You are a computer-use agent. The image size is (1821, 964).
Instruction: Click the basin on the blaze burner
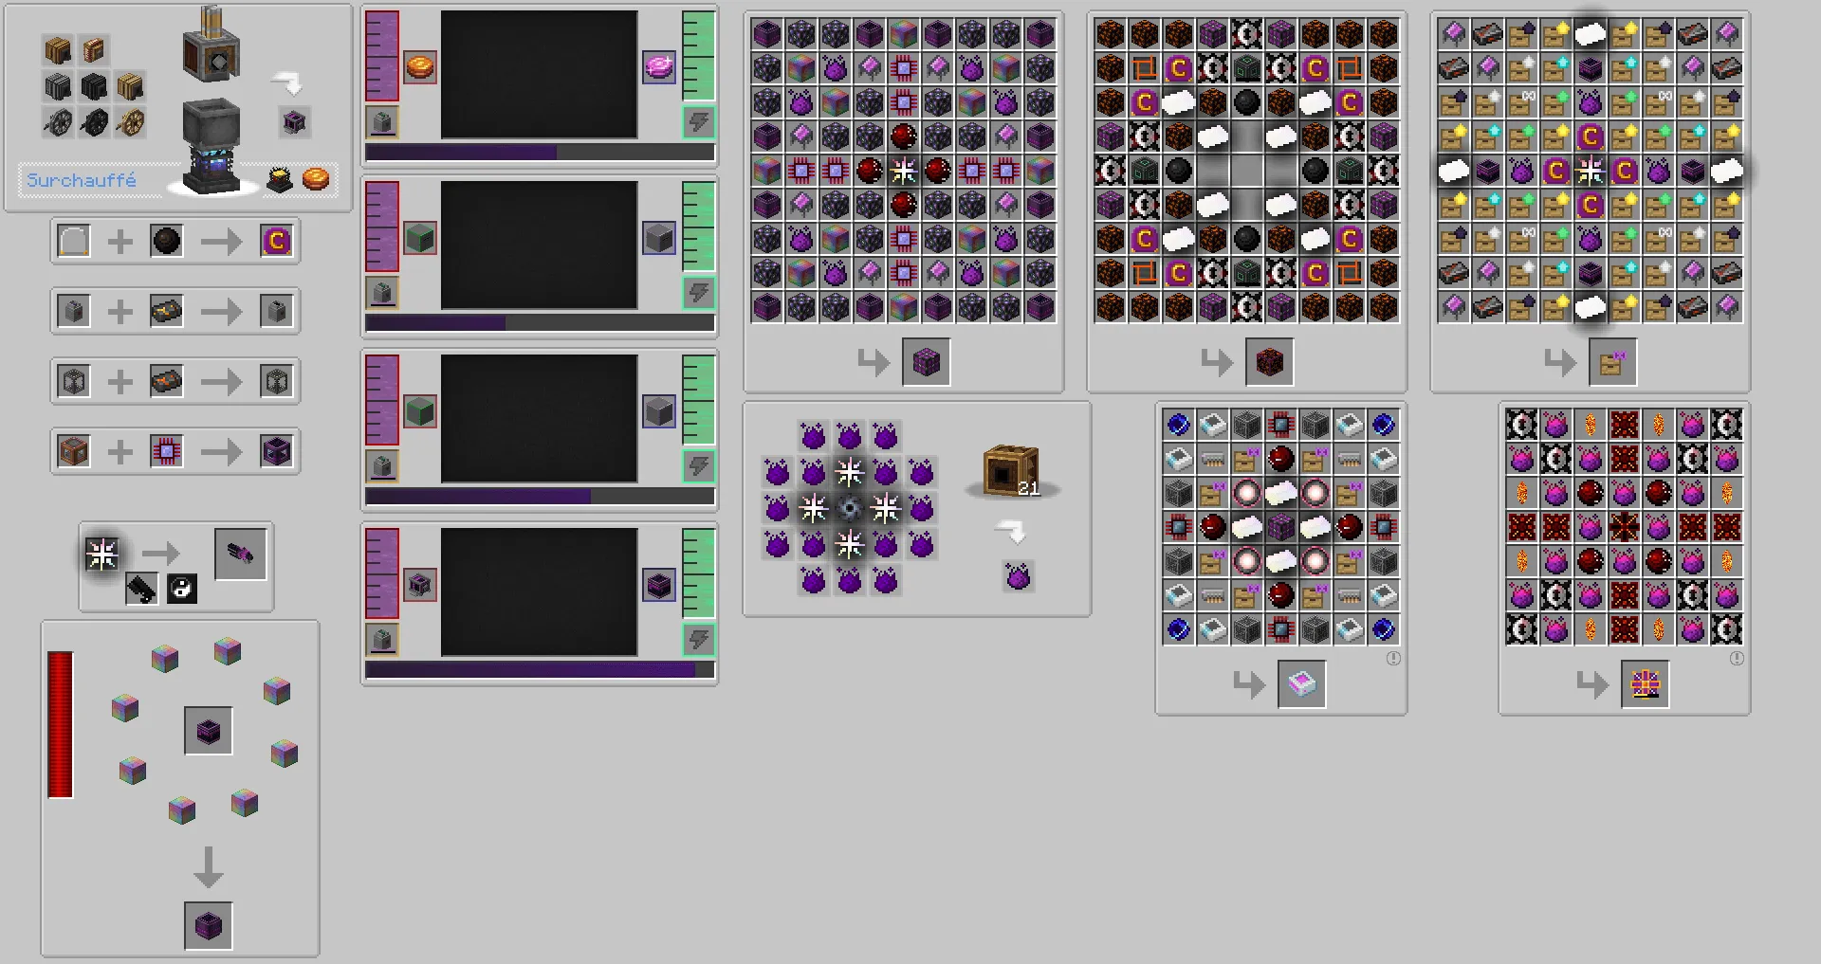click(212, 123)
